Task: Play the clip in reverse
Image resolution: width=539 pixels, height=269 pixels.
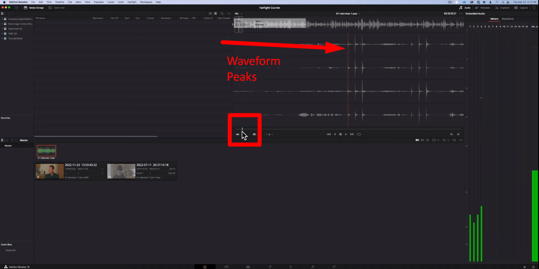Action: pos(334,134)
